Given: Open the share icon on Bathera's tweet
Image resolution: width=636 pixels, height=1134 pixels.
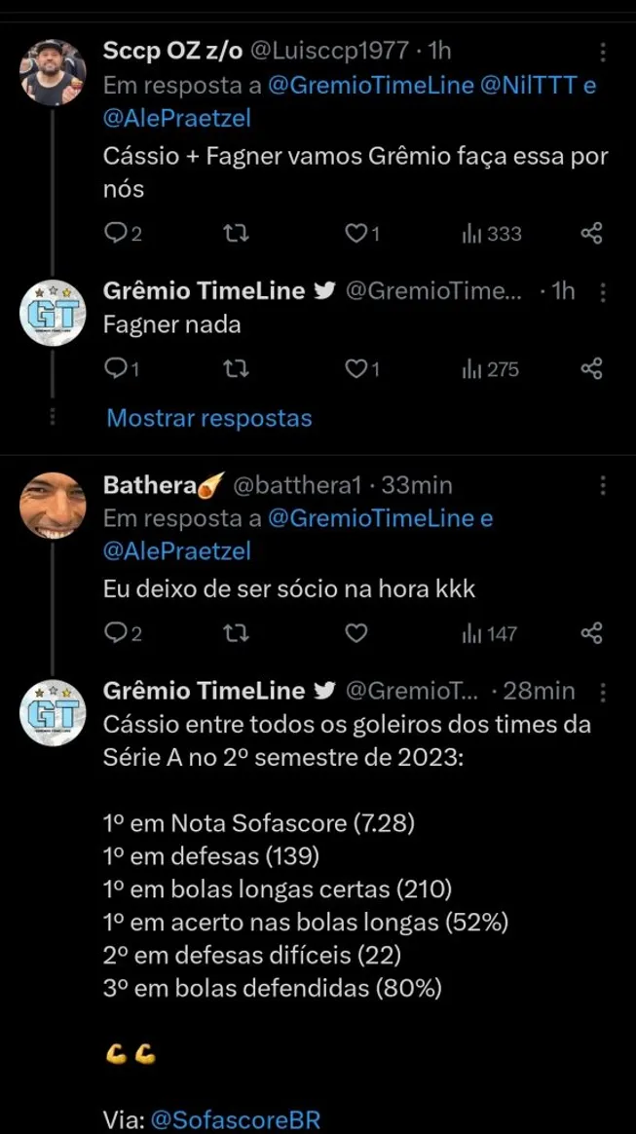Looking at the screenshot, I should point(593,633).
